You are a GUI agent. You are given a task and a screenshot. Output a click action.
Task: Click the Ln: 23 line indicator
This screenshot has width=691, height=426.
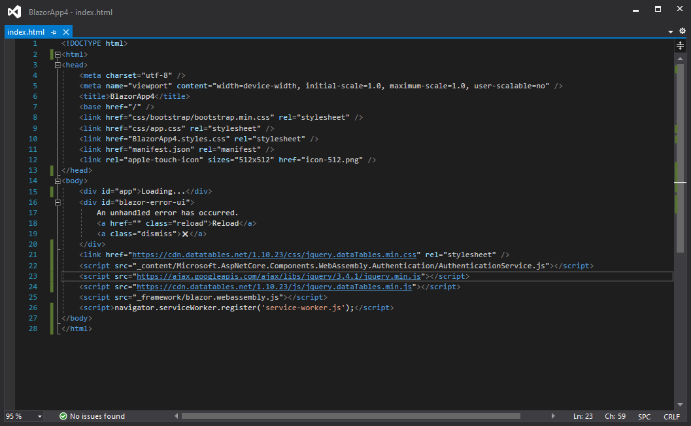pos(583,416)
